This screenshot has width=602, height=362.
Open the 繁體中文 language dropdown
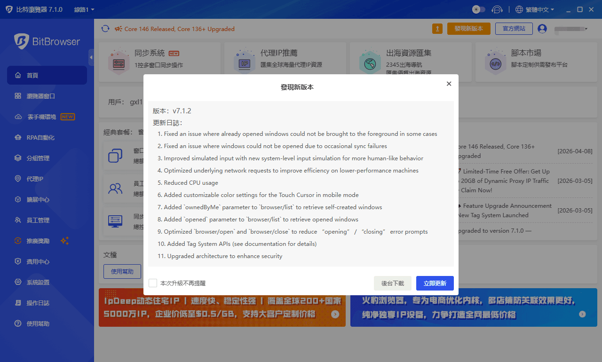535,9
